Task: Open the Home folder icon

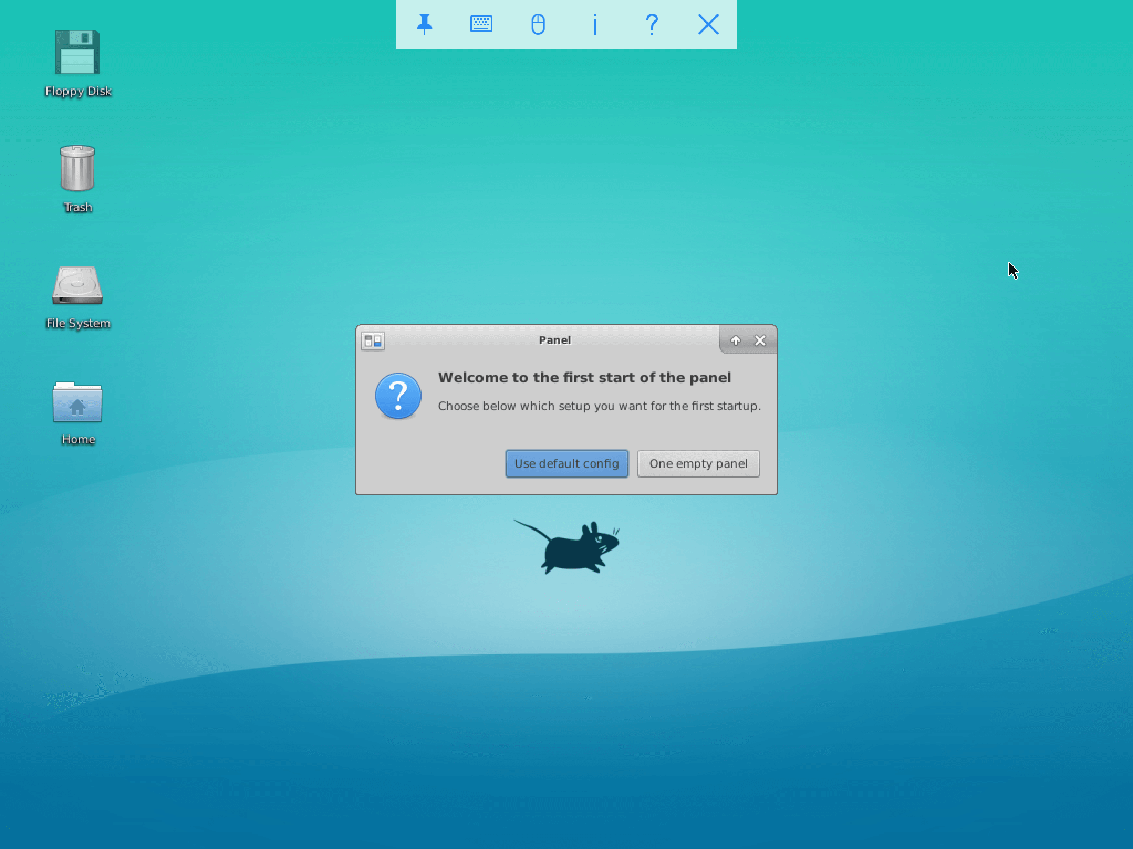Action: click(77, 402)
